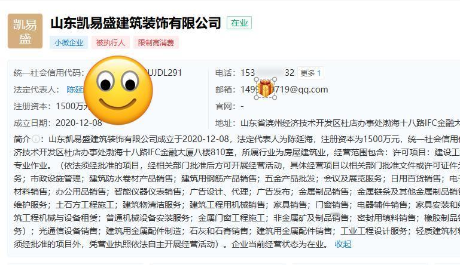Click the credit code ending UJDL291
This screenshot has width=460, height=265.
(165, 73)
